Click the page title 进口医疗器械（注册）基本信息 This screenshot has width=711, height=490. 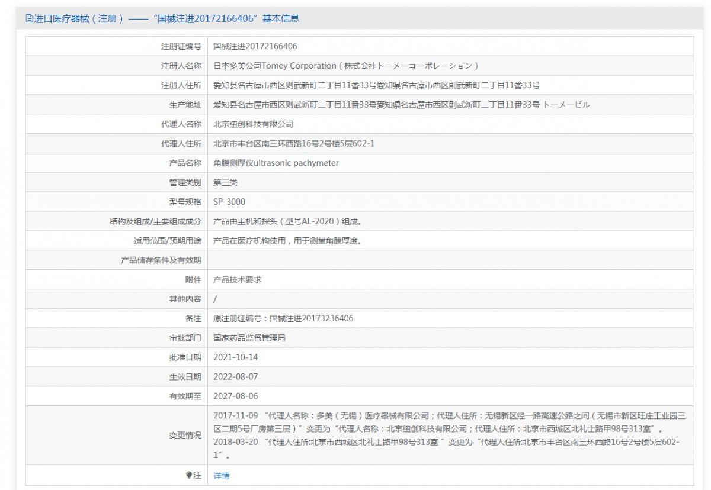[166, 18]
